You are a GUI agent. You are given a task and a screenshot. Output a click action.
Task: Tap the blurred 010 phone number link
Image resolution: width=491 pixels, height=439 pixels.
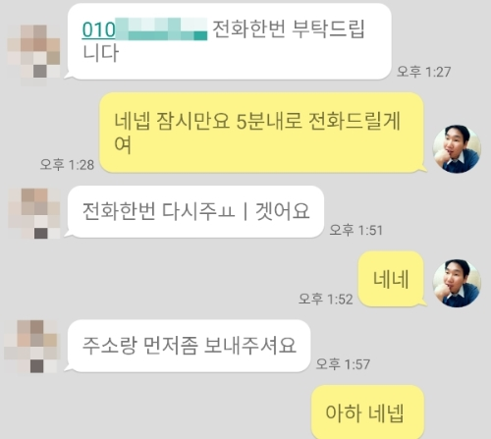pyautogui.click(x=144, y=29)
